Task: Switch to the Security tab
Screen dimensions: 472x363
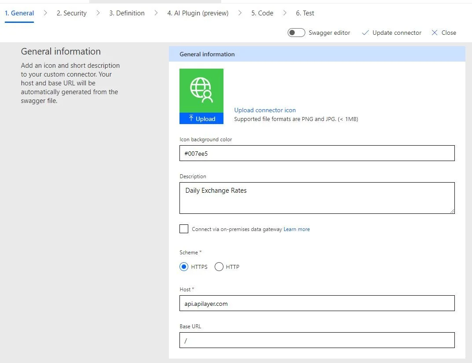Action: click(71, 13)
